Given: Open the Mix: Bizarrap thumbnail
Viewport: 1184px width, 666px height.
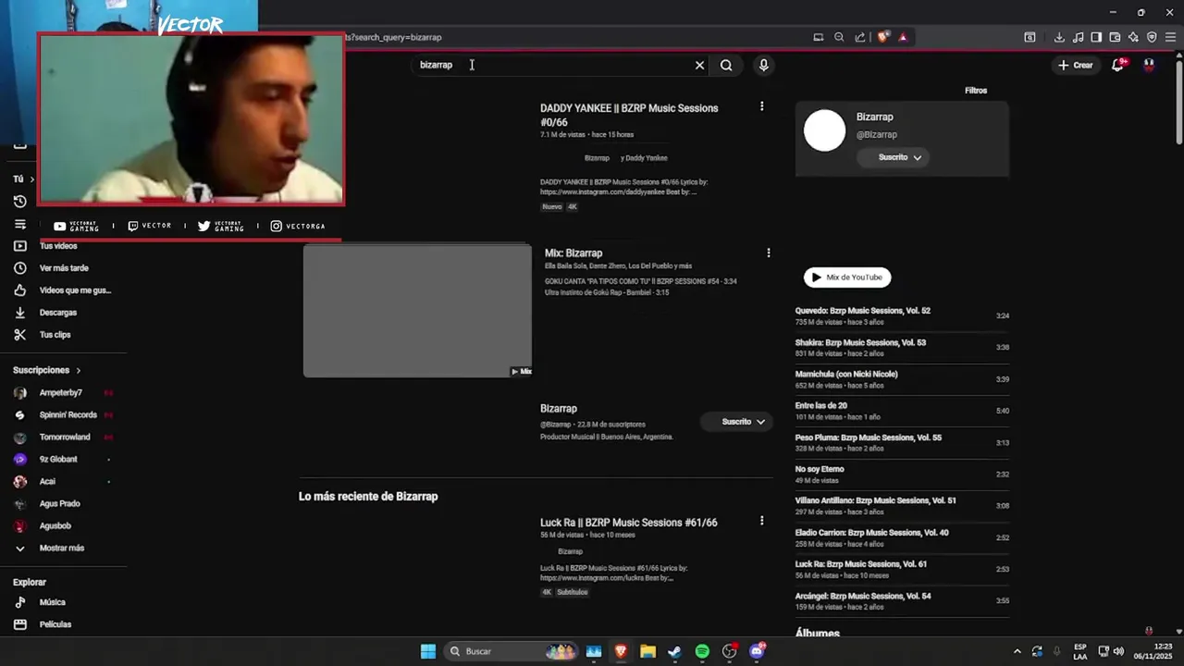Looking at the screenshot, I should coord(417,311).
